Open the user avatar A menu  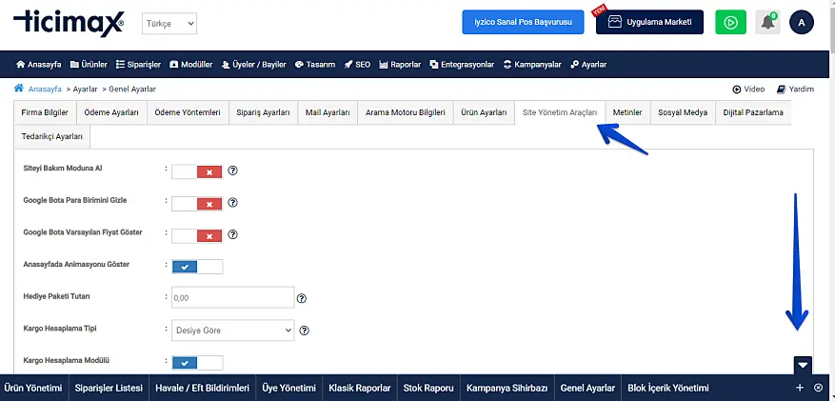(802, 22)
